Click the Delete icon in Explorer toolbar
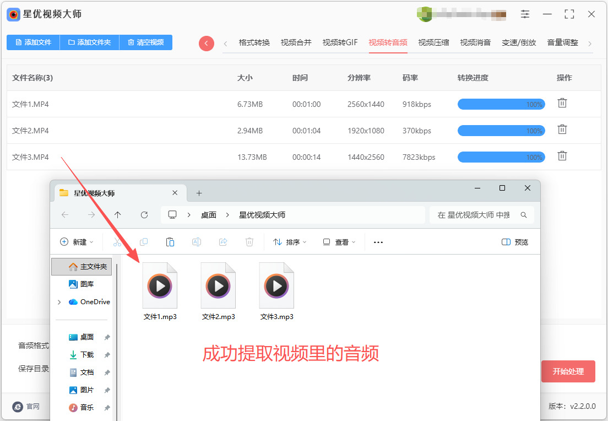The height and width of the screenshot is (421, 608). [x=249, y=242]
